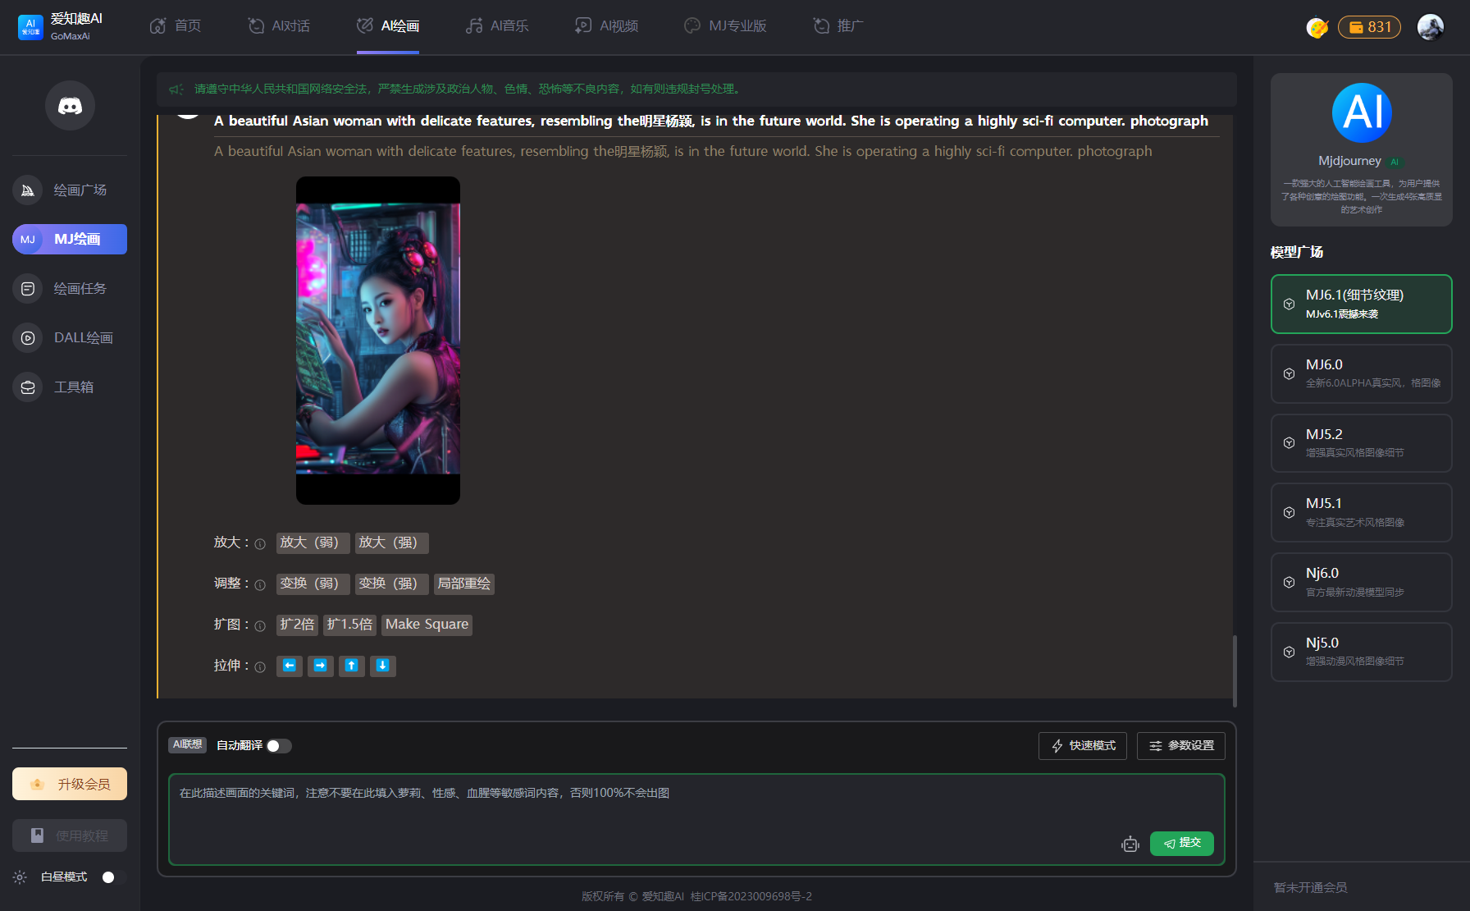1470x911 pixels.
Task: Open the 工具箱 sidebar item
Action: pos(70,387)
